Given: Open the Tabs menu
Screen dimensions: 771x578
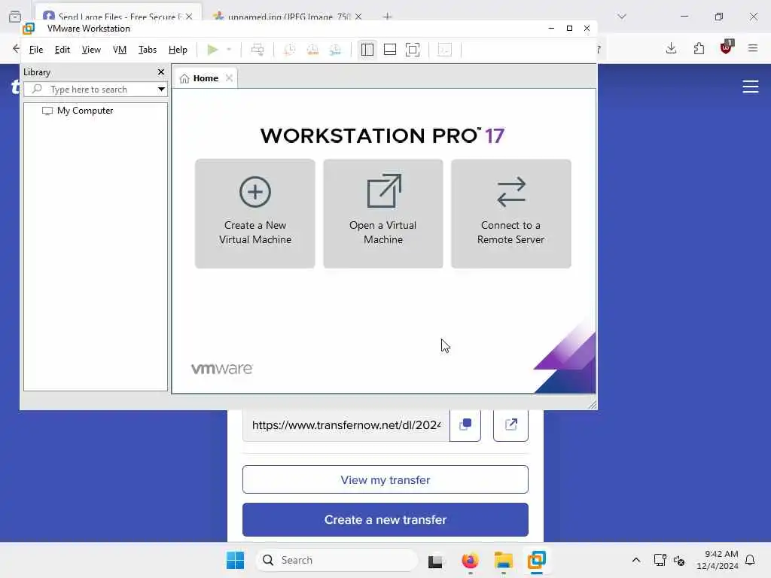Looking at the screenshot, I should pos(147,50).
